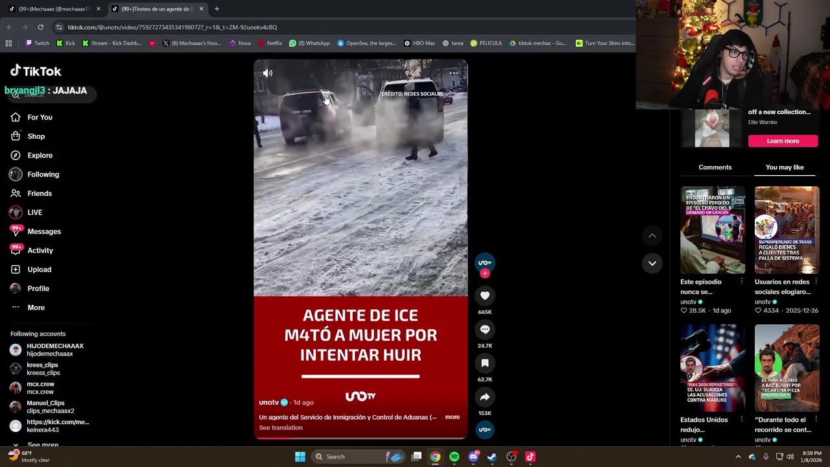Viewport: 830px width, 467px height.
Task: Open the taskbar clock and date
Action: (812, 457)
